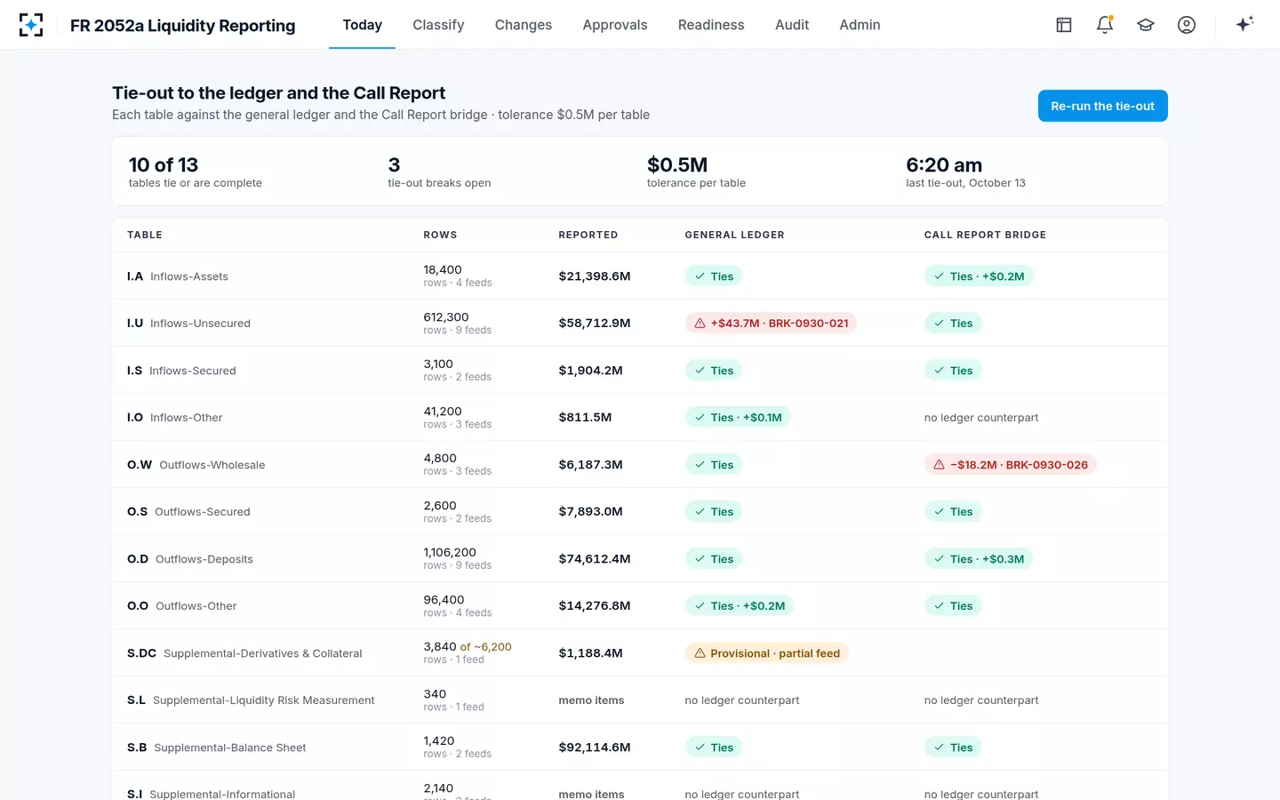Image resolution: width=1280 pixels, height=800 pixels.
Task: Click the $6,187.3M reported value
Action: pyautogui.click(x=590, y=465)
